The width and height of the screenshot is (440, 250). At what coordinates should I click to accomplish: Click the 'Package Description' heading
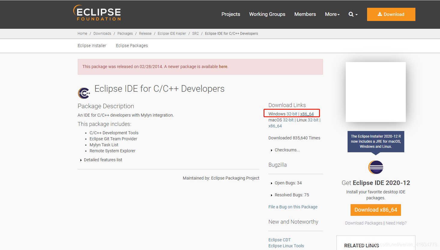click(106, 106)
